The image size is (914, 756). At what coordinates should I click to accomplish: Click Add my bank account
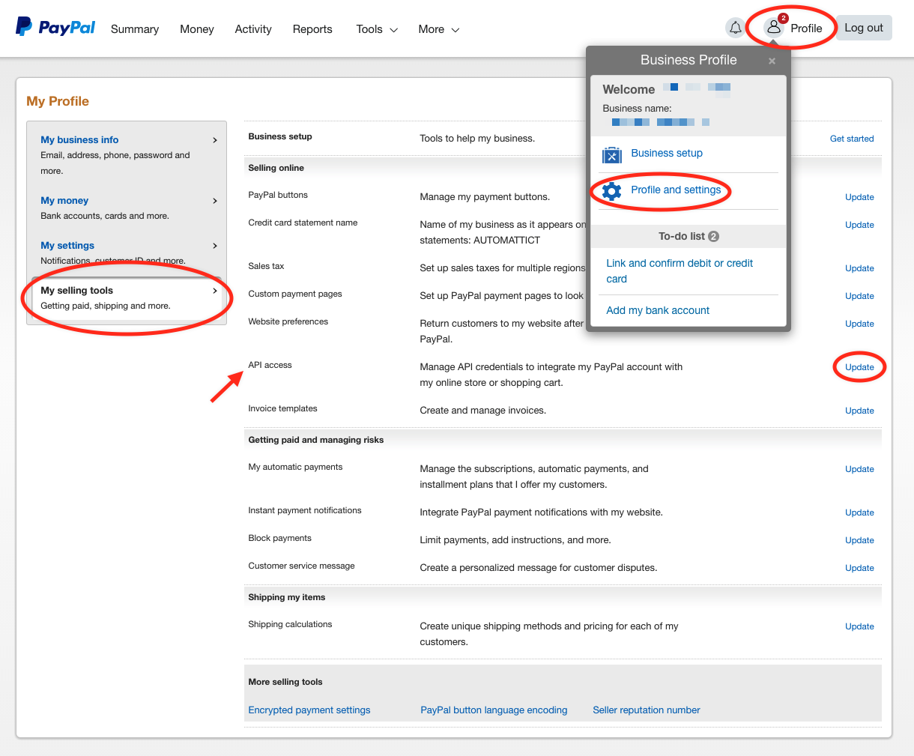657,310
